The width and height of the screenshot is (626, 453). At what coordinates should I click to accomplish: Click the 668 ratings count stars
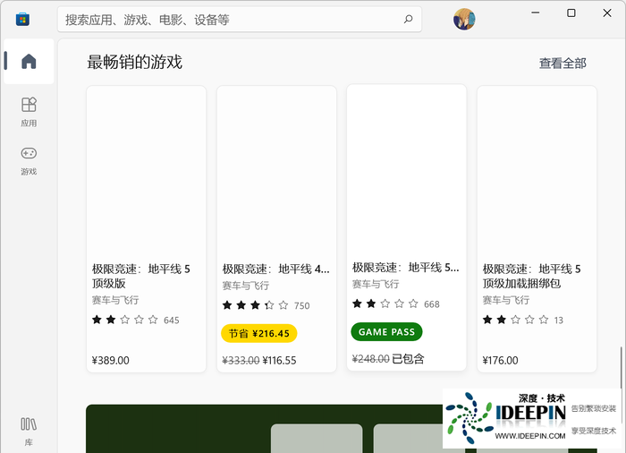395,303
